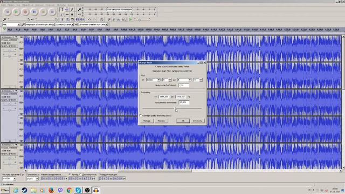
Task: Select the 'Конец' radio button
Action: click(x=70, y=175)
